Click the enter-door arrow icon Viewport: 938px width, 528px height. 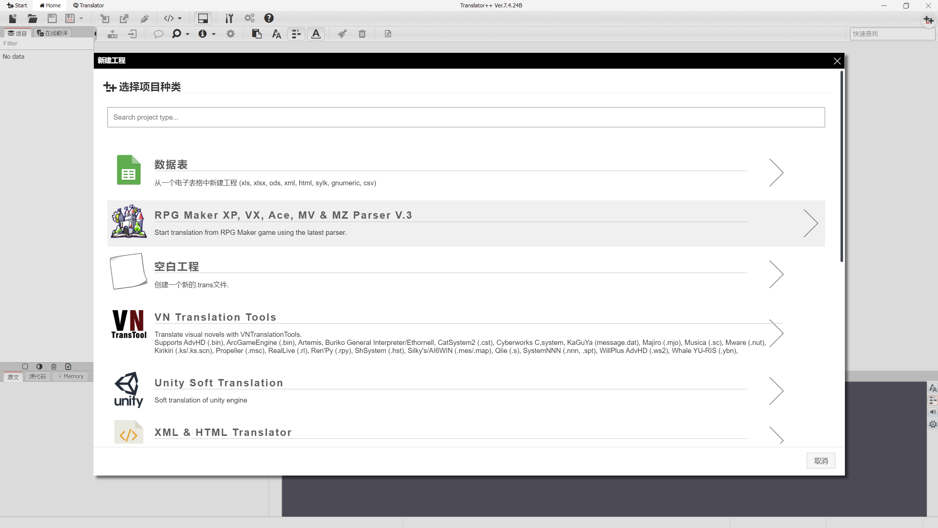tap(132, 34)
